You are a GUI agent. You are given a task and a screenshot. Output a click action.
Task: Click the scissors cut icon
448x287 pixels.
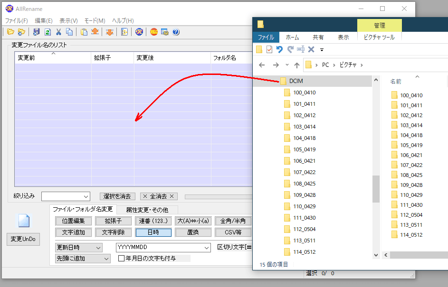[x=58, y=32]
